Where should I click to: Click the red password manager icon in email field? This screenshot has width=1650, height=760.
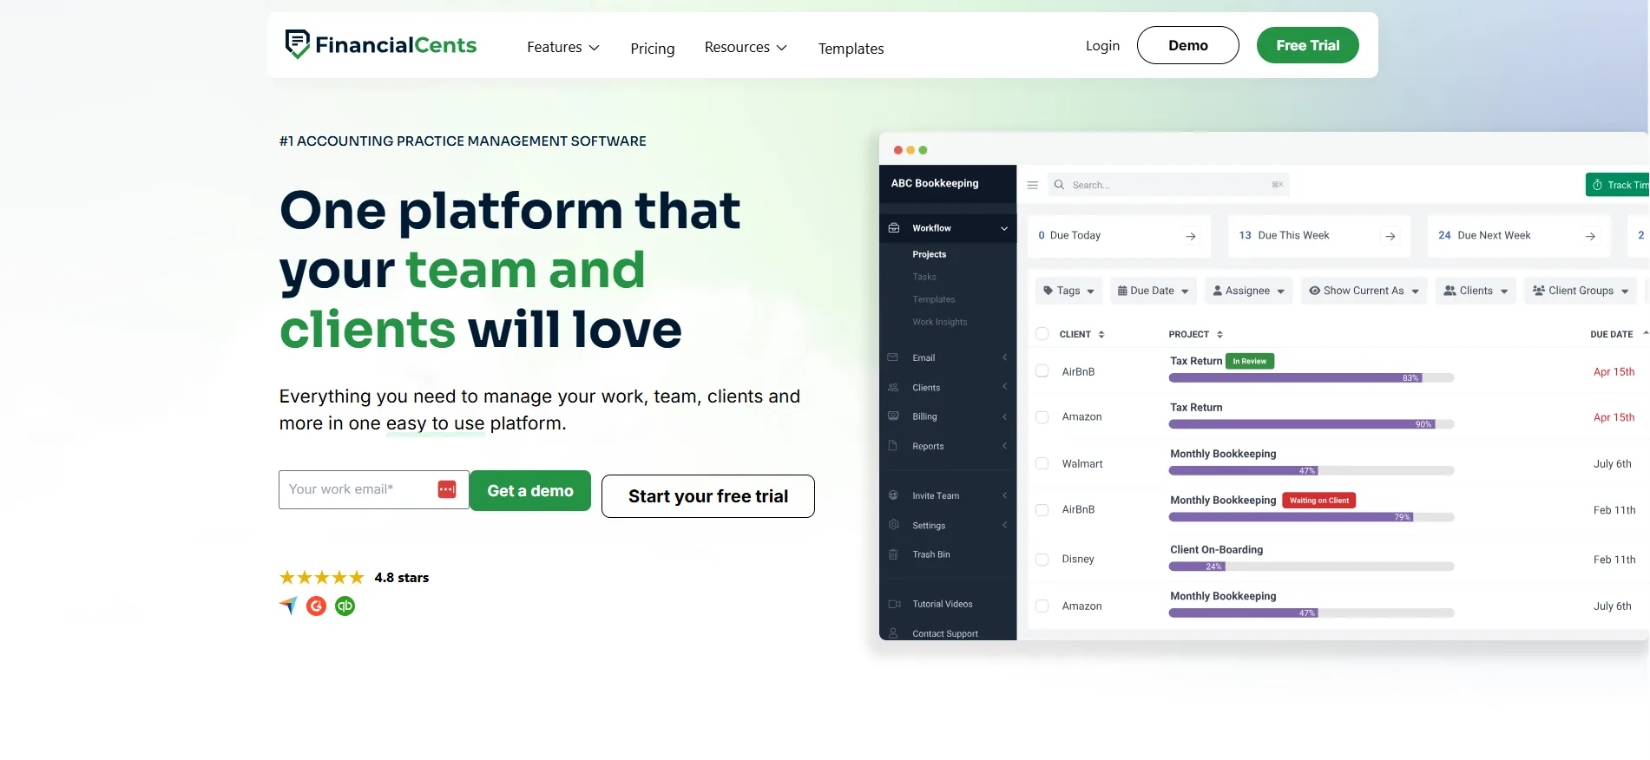(447, 489)
